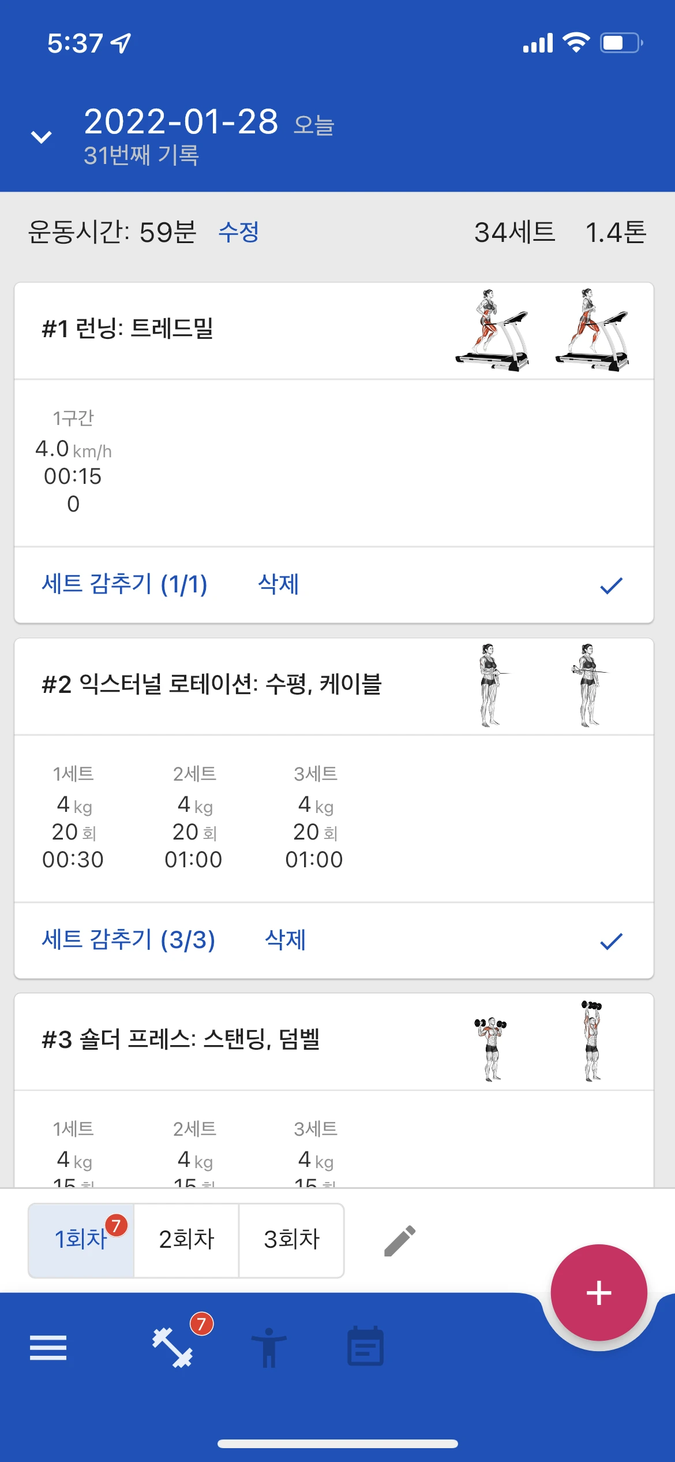Tap 삭제 under the treadmill exercise
675x1462 pixels.
[x=279, y=584]
